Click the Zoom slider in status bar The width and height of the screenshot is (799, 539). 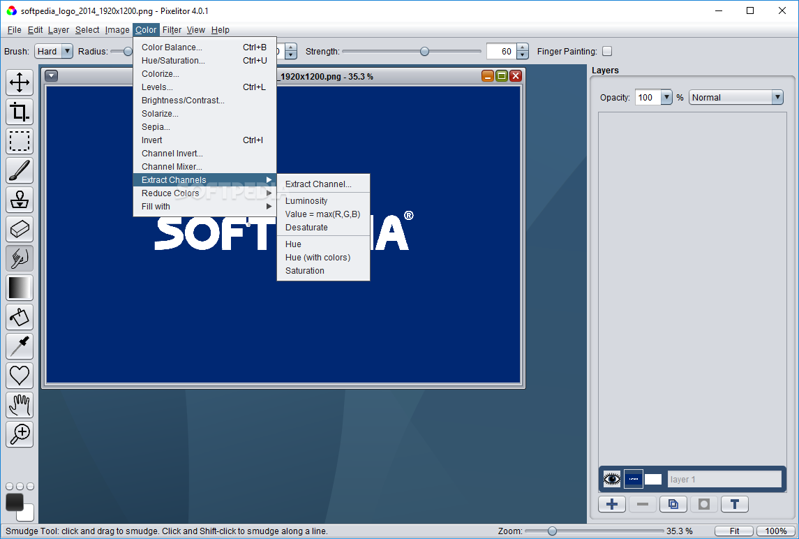click(x=594, y=531)
